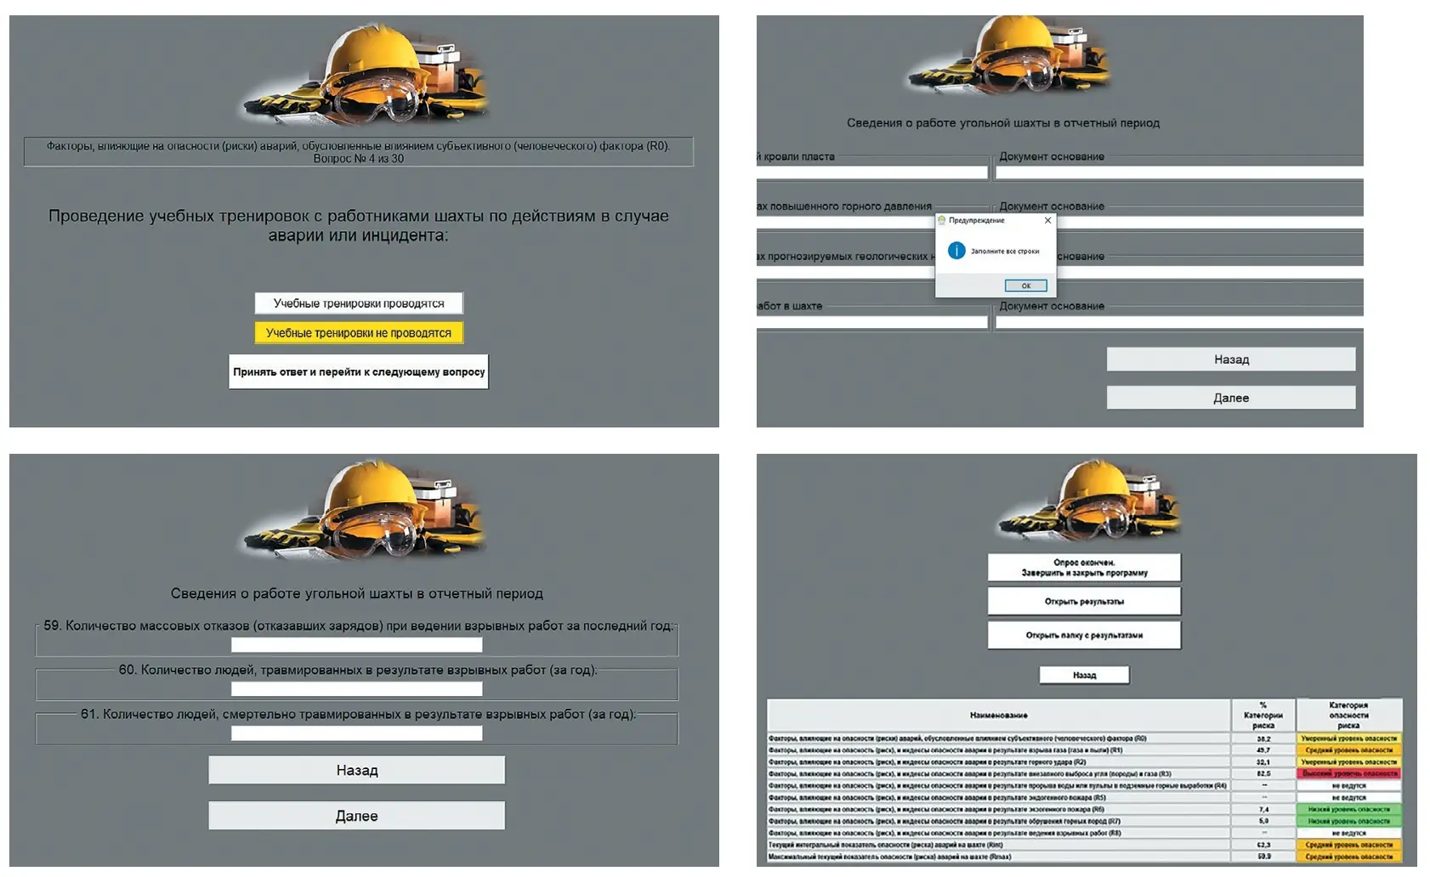Click 'Принять ответ и перейти к следующему вопросу'
This screenshot has width=1430, height=877.
[x=359, y=371]
